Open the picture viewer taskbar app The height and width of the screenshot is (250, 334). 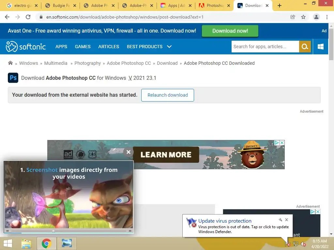(x=67, y=243)
